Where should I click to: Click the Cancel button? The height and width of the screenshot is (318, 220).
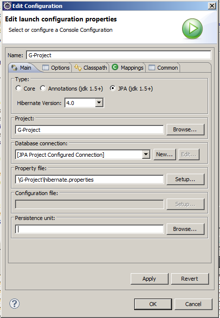(193, 304)
